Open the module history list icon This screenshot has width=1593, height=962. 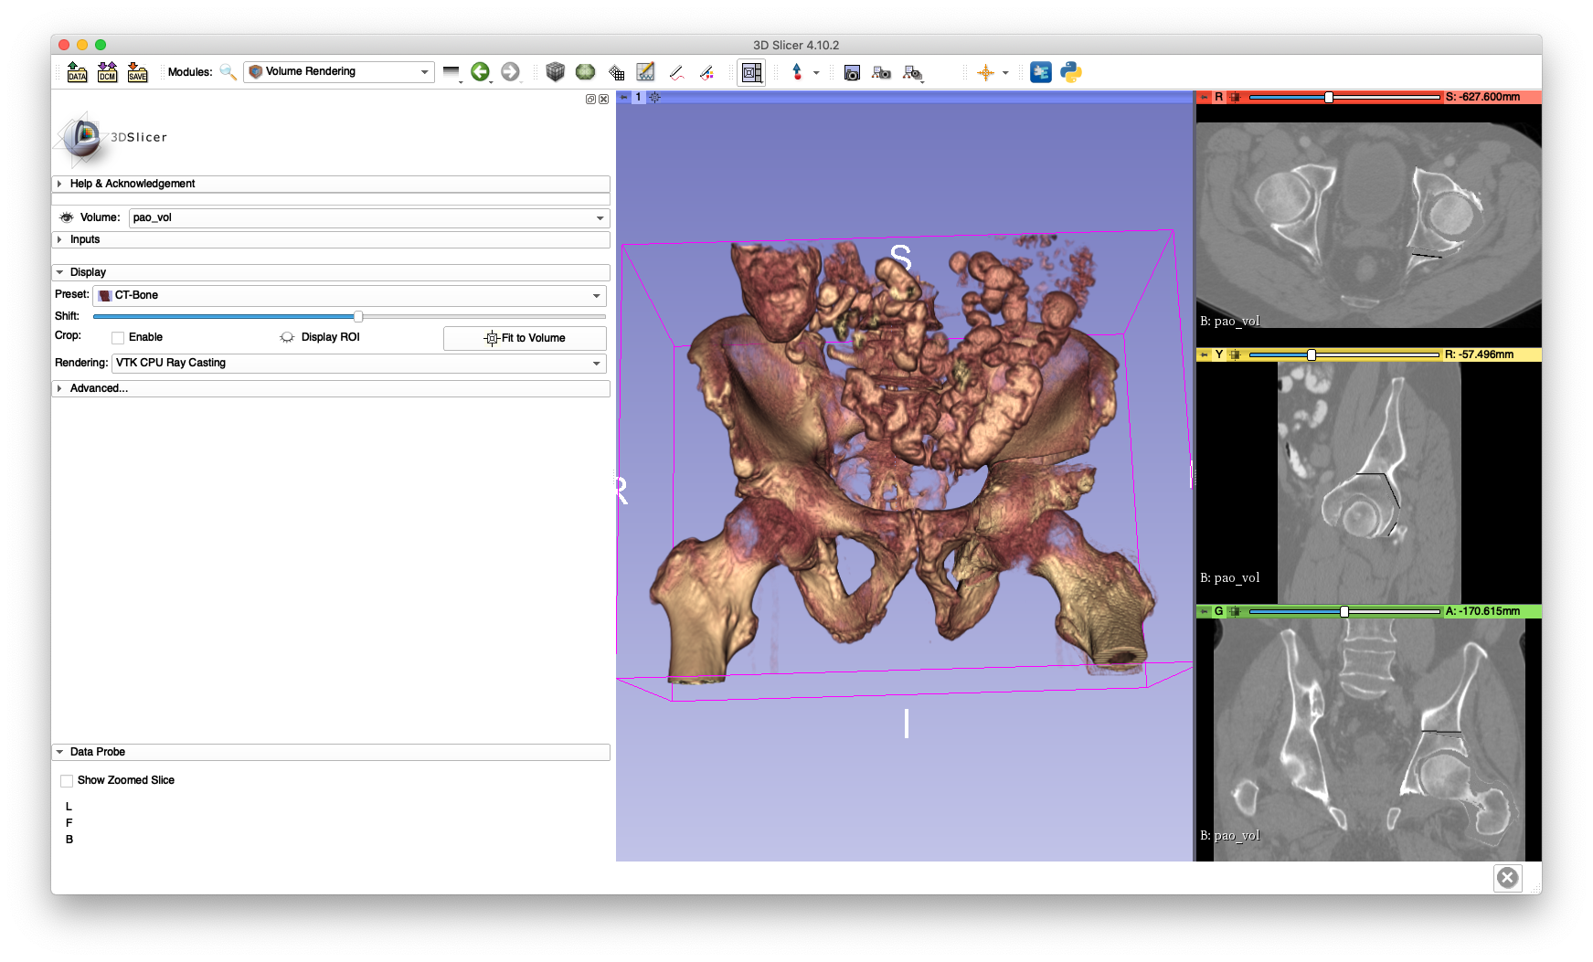pos(451,72)
